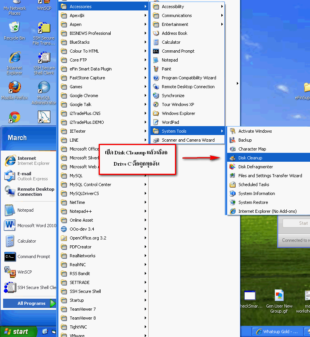Click the Scanner and Camera Wizard icon

point(156,140)
